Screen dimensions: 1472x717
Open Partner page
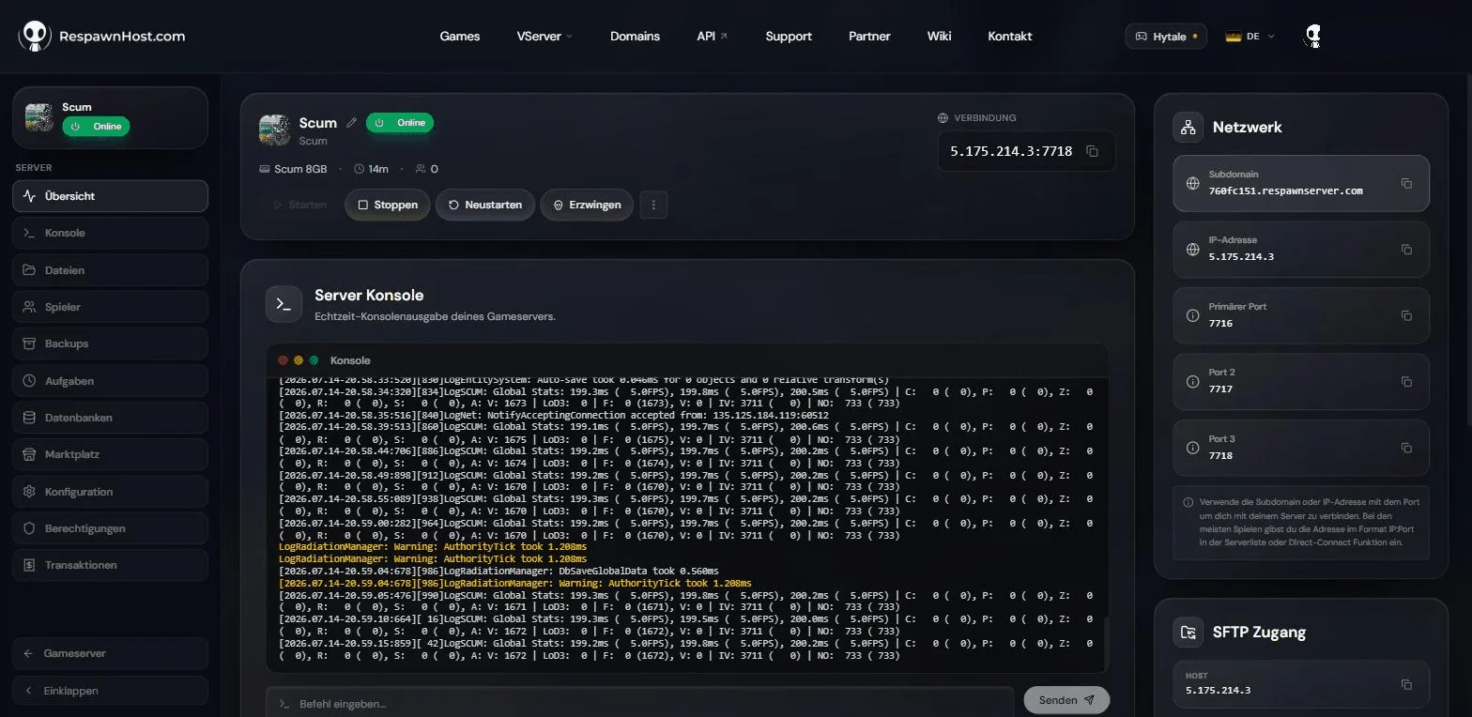click(x=869, y=37)
